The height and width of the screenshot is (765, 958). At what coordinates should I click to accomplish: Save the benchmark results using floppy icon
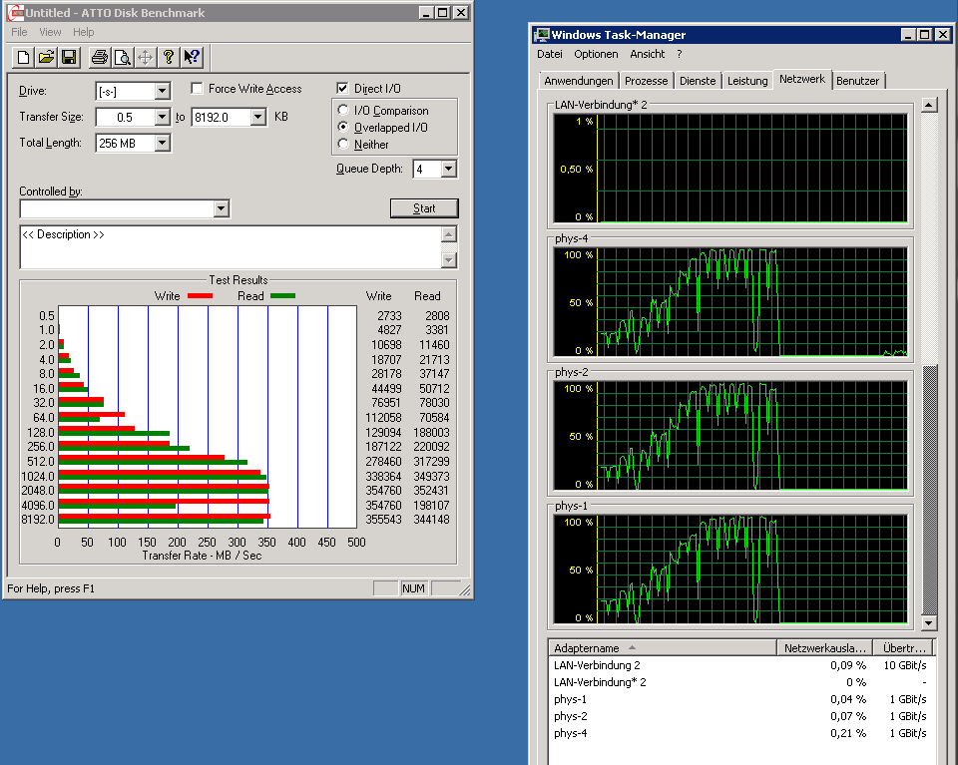coord(69,58)
